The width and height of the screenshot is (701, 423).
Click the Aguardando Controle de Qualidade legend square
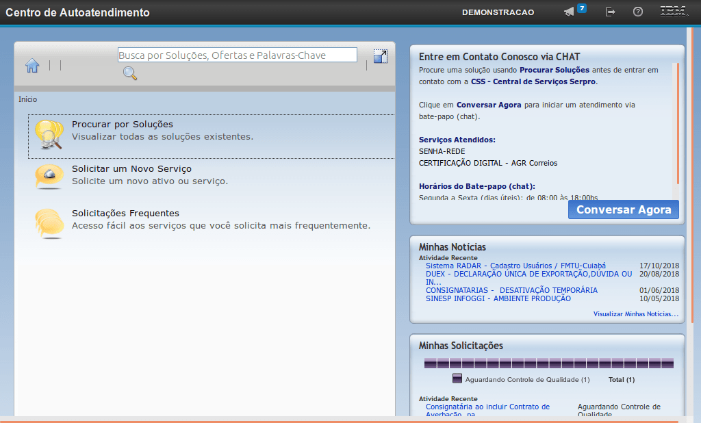[457, 379]
